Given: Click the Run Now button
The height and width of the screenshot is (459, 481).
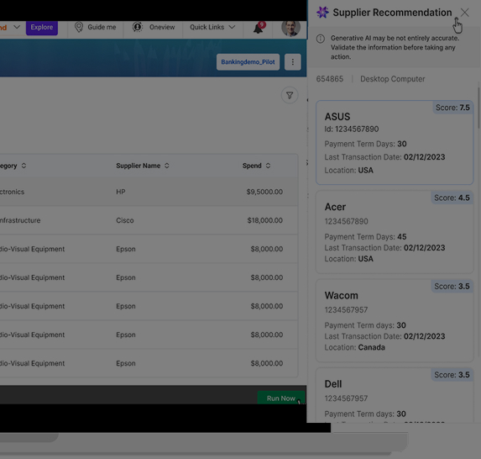Looking at the screenshot, I should [x=281, y=398].
